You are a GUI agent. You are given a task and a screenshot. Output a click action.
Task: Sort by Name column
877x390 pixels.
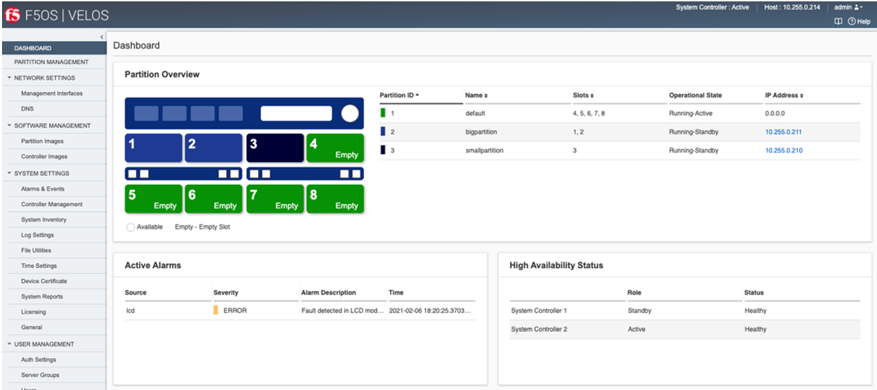(476, 95)
